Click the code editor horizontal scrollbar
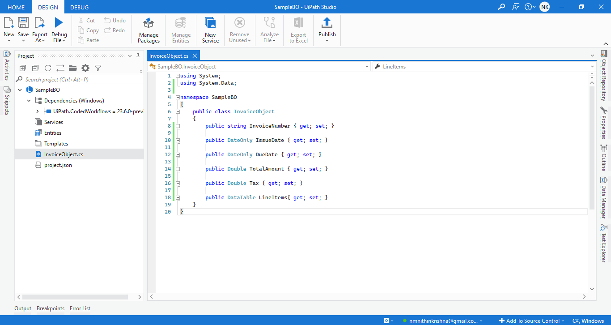The width and height of the screenshot is (611, 325). point(368,296)
